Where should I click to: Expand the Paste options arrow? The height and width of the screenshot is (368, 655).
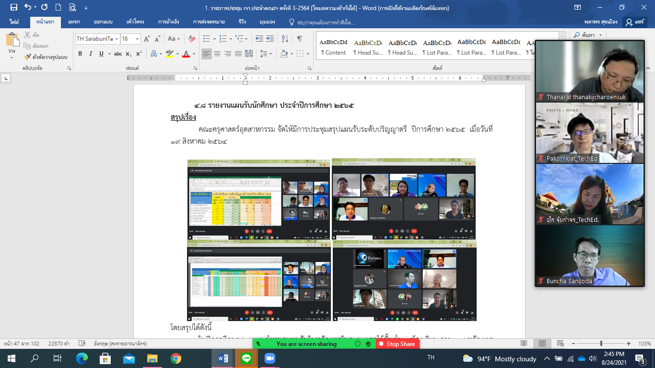pyautogui.click(x=12, y=57)
